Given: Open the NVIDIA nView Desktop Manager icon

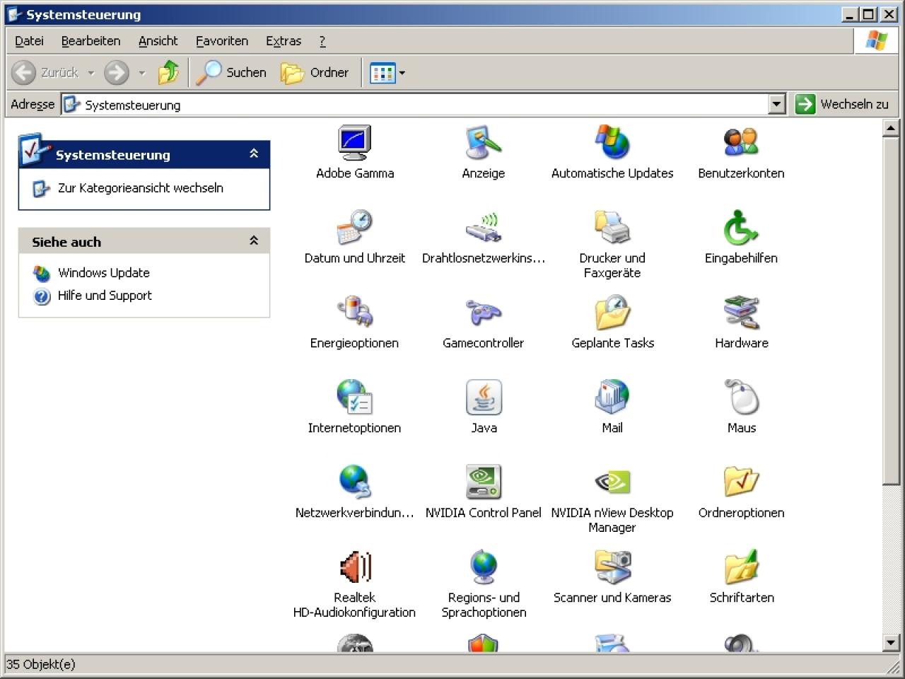Looking at the screenshot, I should pos(612,482).
